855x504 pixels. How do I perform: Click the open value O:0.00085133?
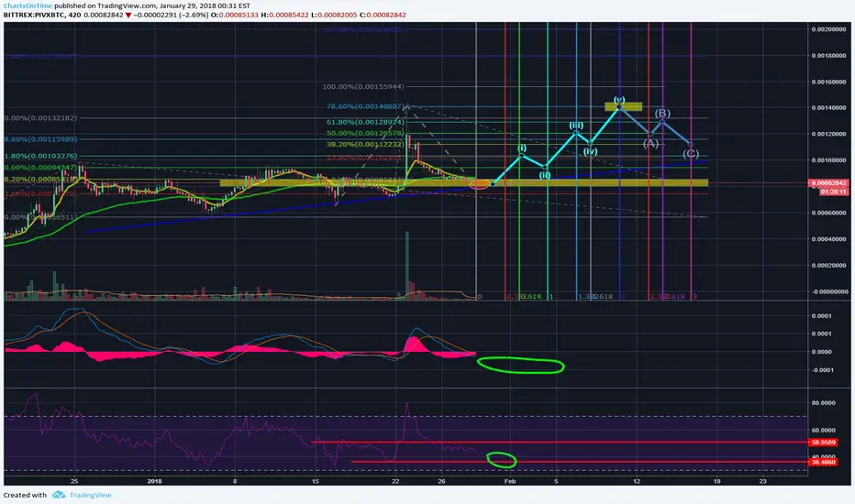(x=235, y=15)
